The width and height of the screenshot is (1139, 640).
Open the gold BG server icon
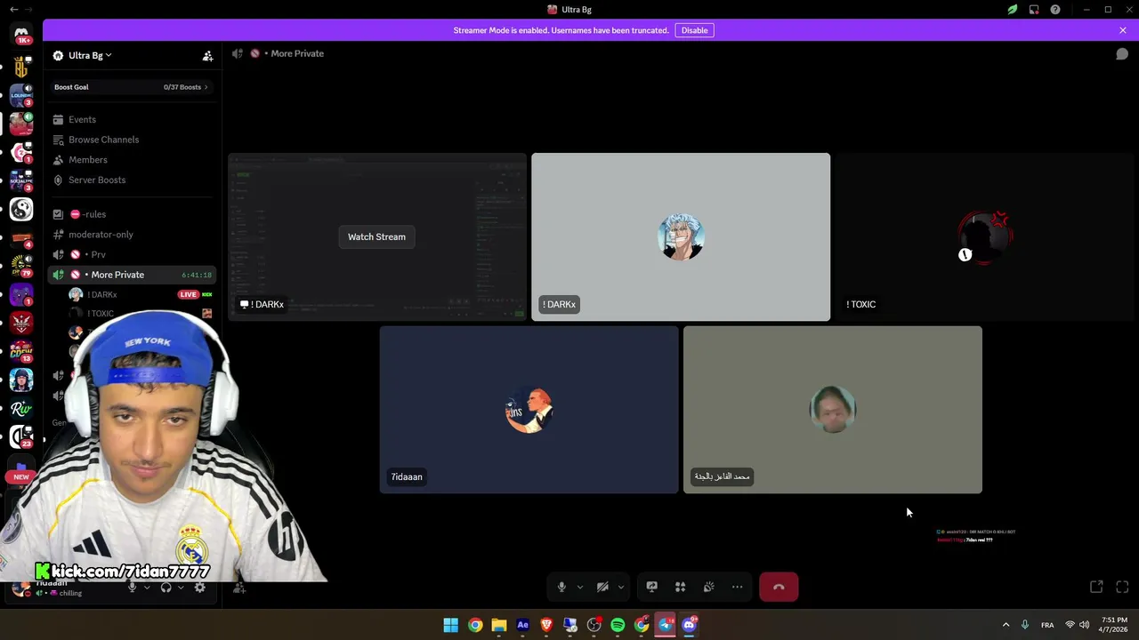point(21,66)
